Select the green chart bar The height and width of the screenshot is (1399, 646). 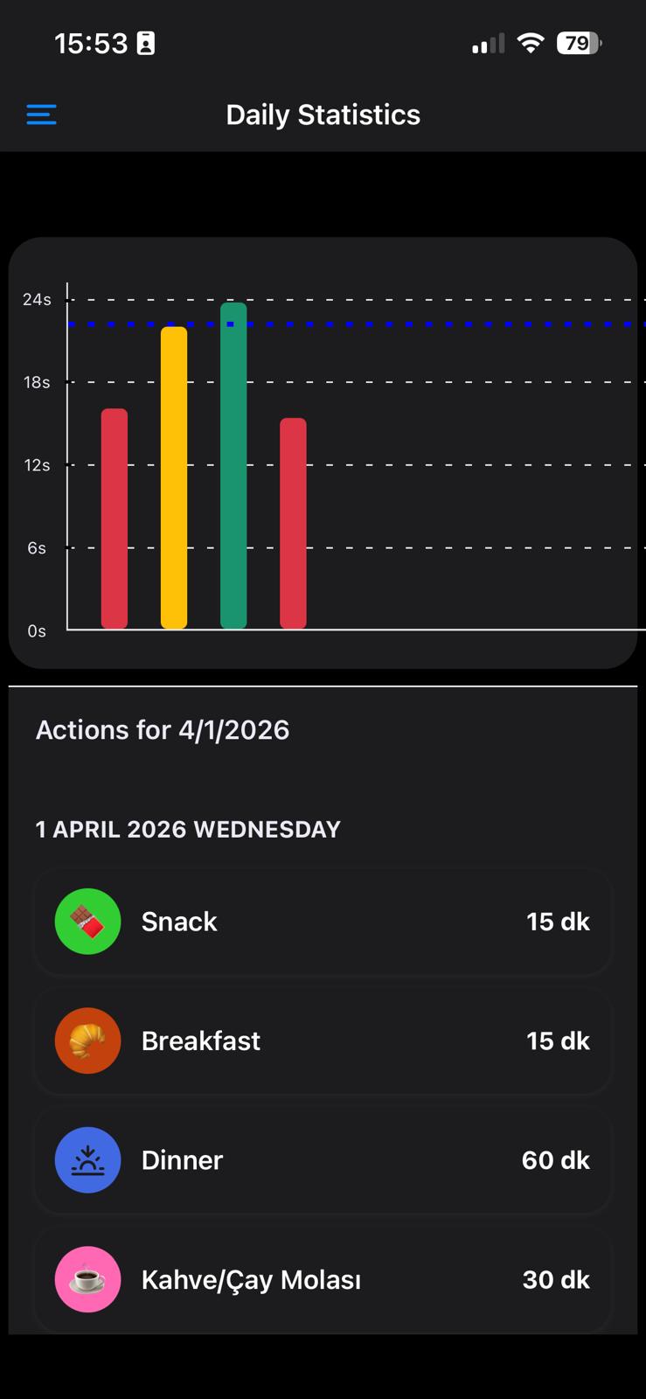point(233,465)
